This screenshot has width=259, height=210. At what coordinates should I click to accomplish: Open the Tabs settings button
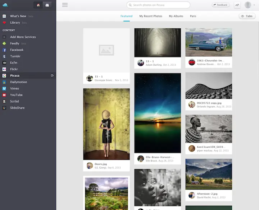tap(247, 16)
